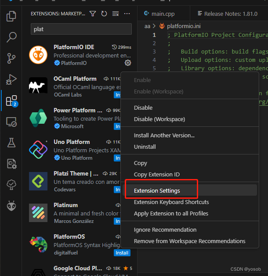Choose Apply Extension to all Profiles
Screen dimensions: 268x276
click(190, 214)
